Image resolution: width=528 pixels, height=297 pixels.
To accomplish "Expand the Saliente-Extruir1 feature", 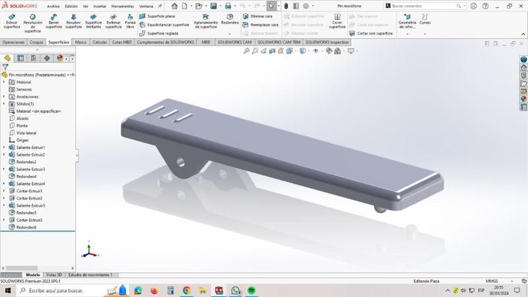I will coord(4,147).
